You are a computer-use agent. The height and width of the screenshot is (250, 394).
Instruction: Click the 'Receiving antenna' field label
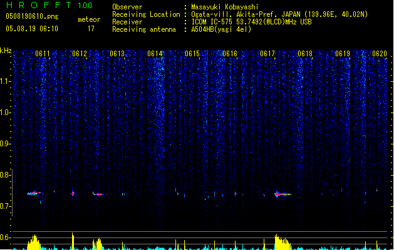point(144,29)
